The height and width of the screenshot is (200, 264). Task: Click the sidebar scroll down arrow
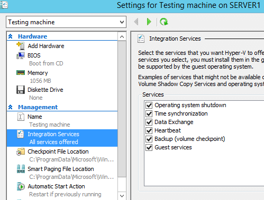[x=122, y=196]
